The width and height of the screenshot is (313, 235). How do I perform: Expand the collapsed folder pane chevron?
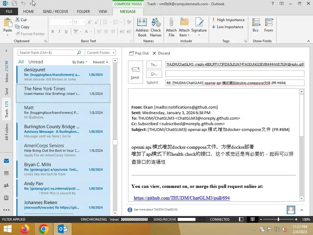(6, 50)
